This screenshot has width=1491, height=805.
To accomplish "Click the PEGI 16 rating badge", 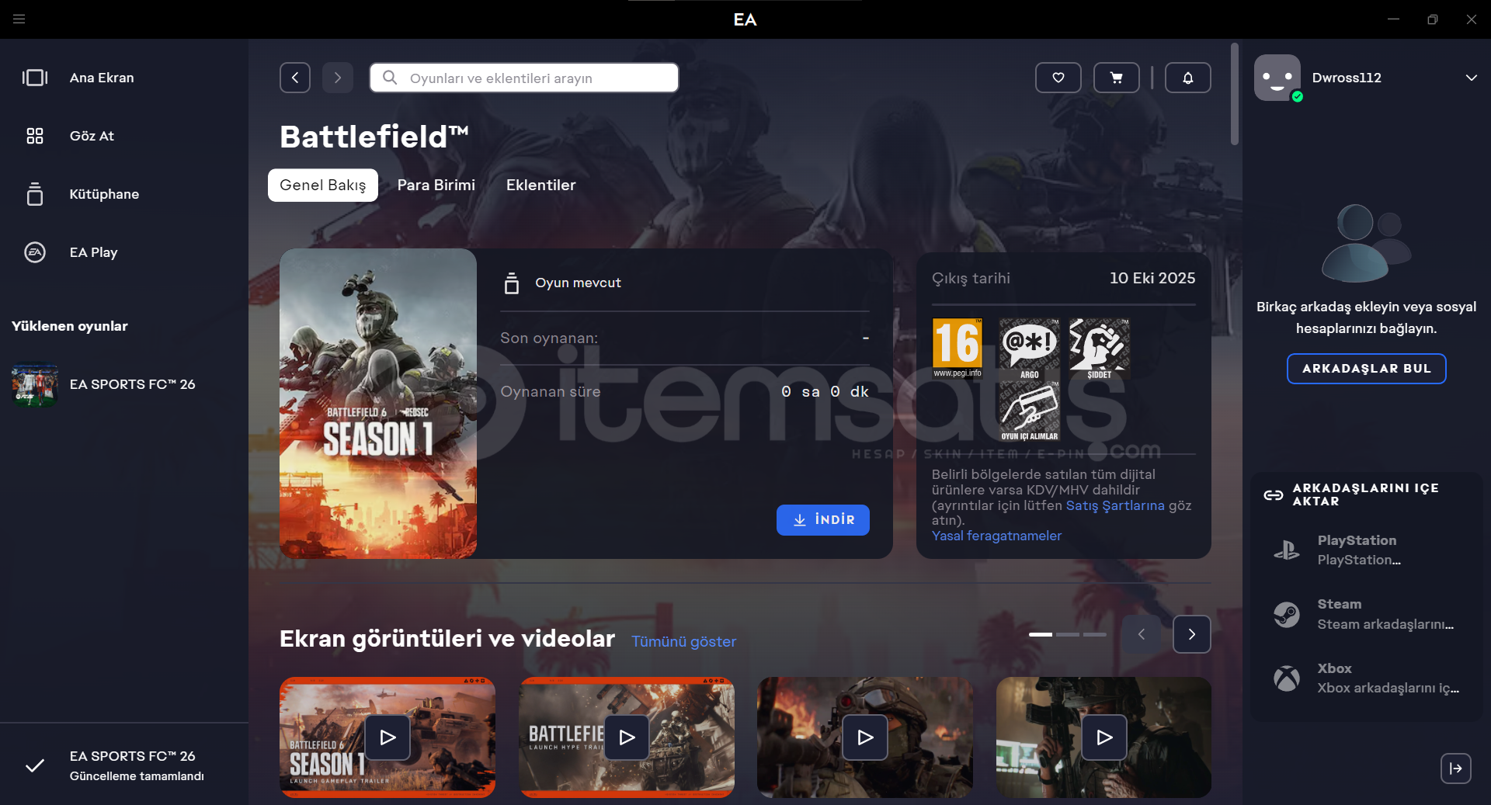I will (958, 349).
